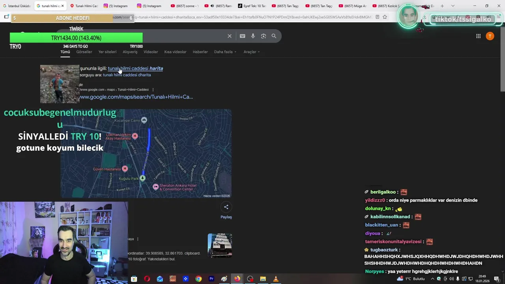The image size is (505, 284).
Task: Open the on-screen keyboard input tool
Action: pos(242,36)
